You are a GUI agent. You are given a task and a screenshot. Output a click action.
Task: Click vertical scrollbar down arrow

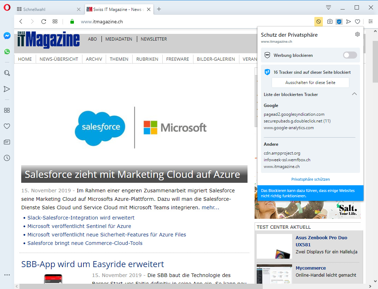coord(376,281)
